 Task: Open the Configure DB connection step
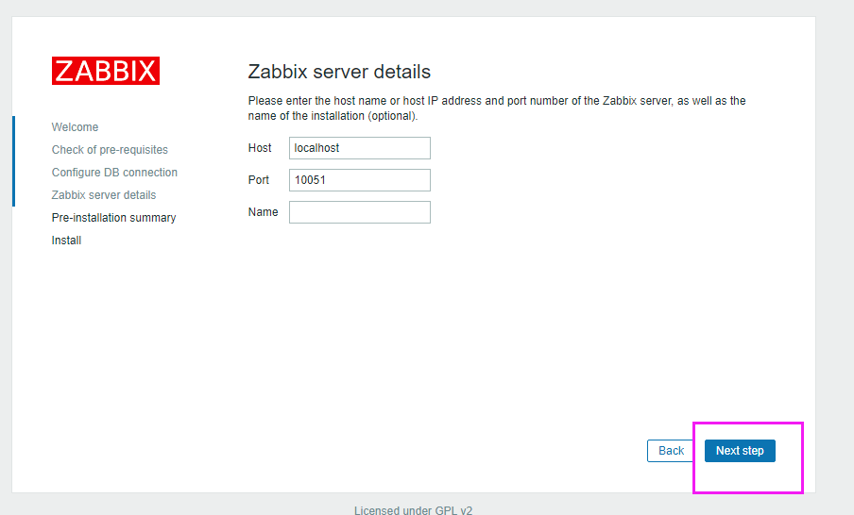pos(114,173)
